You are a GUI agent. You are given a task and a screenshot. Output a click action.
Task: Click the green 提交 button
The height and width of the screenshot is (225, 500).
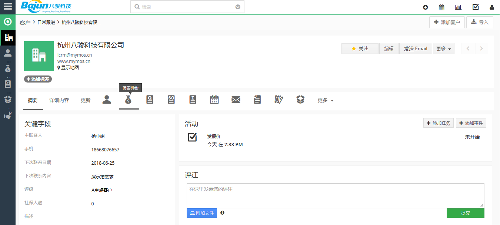coord(465,213)
